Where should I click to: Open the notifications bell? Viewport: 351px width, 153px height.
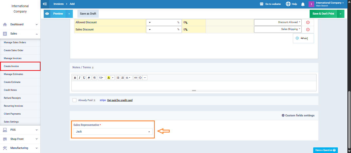click(303, 4)
